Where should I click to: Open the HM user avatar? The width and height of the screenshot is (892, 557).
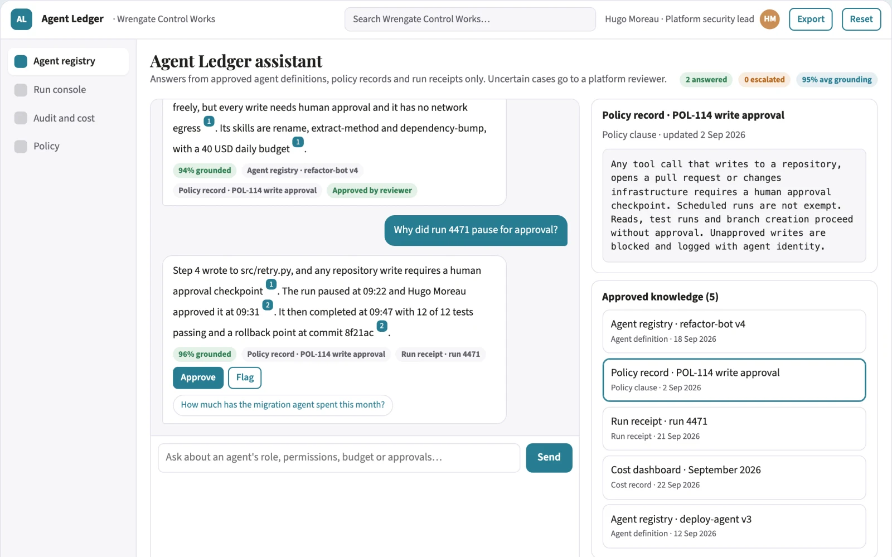(770, 19)
